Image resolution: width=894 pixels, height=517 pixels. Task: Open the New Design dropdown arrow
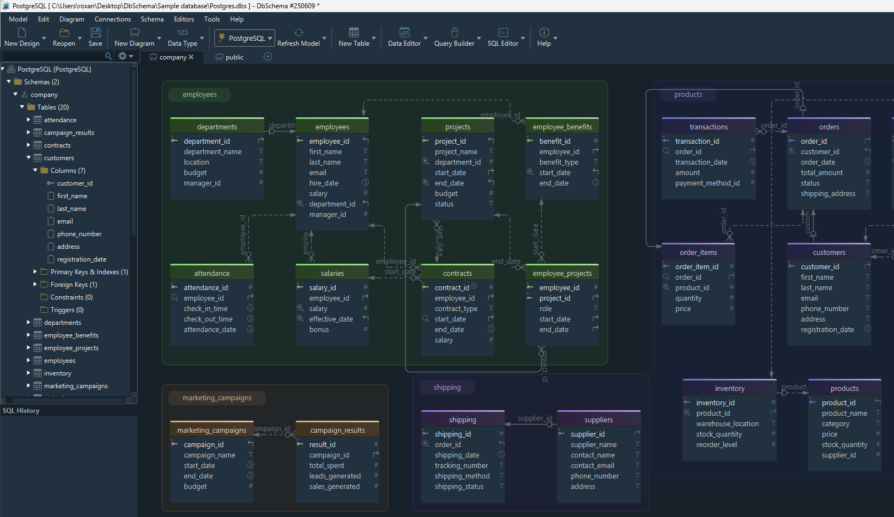[44, 39]
